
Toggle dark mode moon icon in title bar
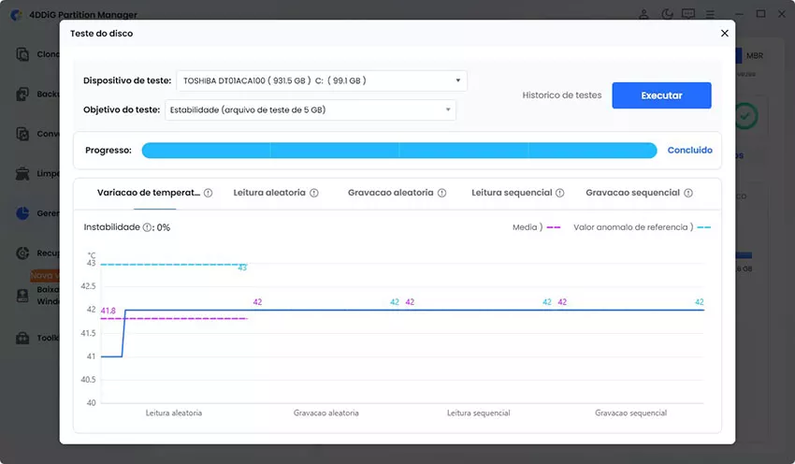[667, 14]
